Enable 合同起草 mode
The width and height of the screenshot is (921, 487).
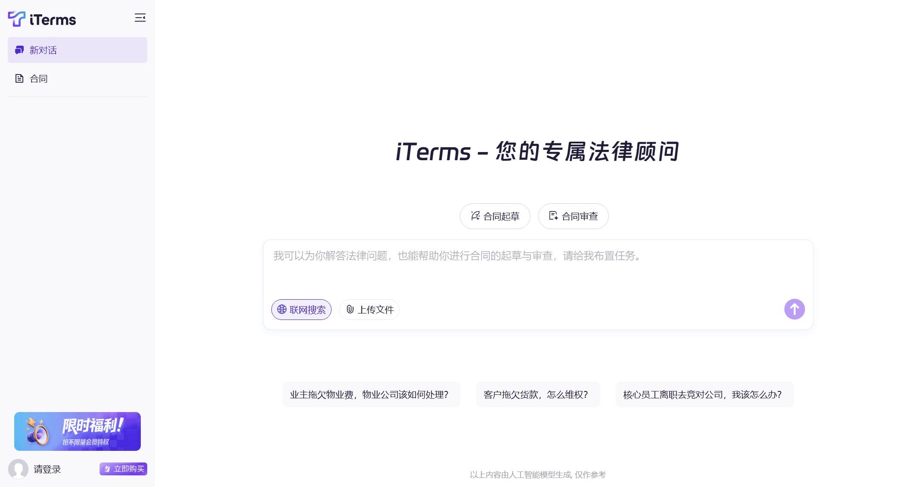click(495, 216)
